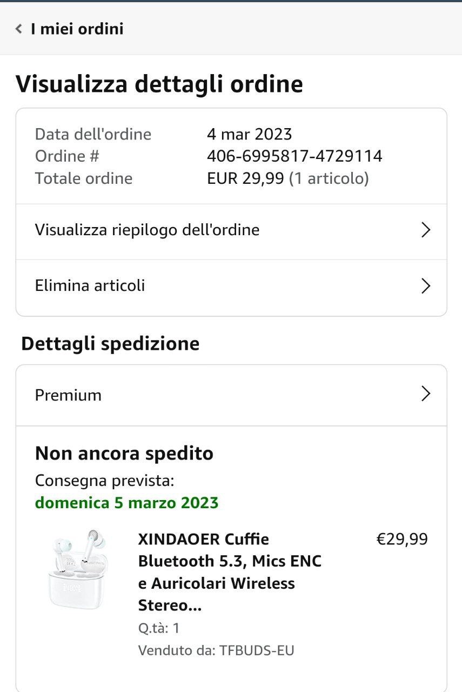Screen dimensions: 462x692
Task: Click the €29,99 item price
Action: (x=401, y=539)
